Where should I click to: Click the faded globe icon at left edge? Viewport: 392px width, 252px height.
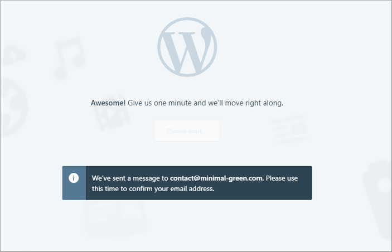tap(13, 108)
